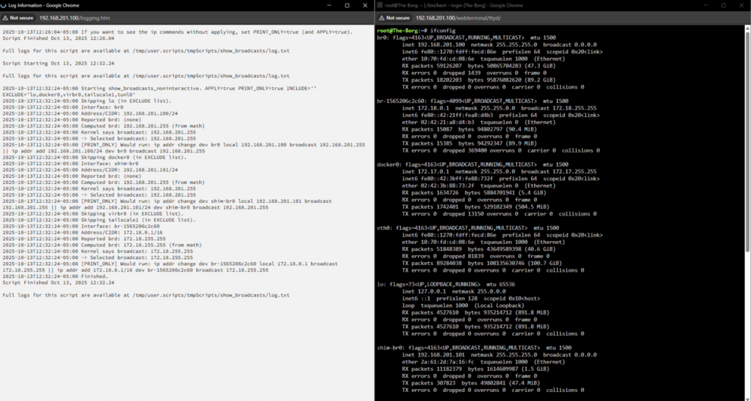Click the page icon in the root@The-Borg title bar
The width and height of the screenshot is (751, 401).
tap(380, 5)
